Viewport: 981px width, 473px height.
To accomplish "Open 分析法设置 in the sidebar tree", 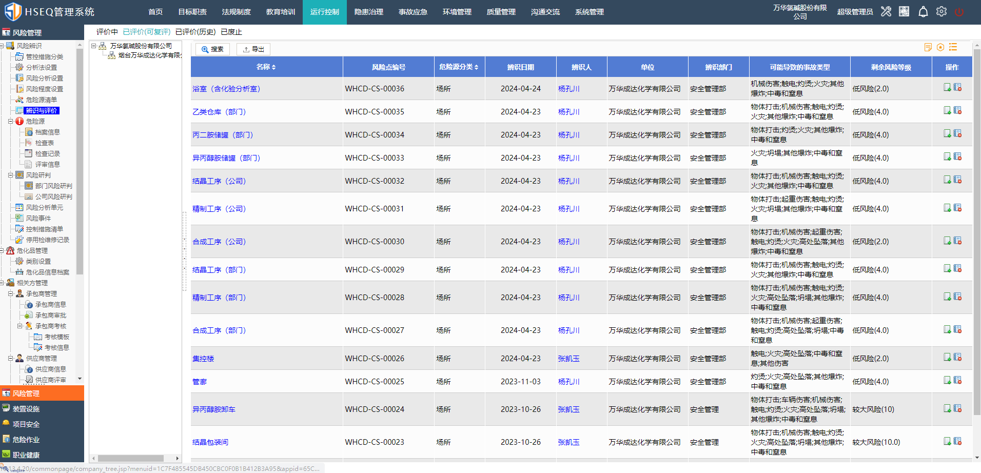I will click(x=41, y=68).
